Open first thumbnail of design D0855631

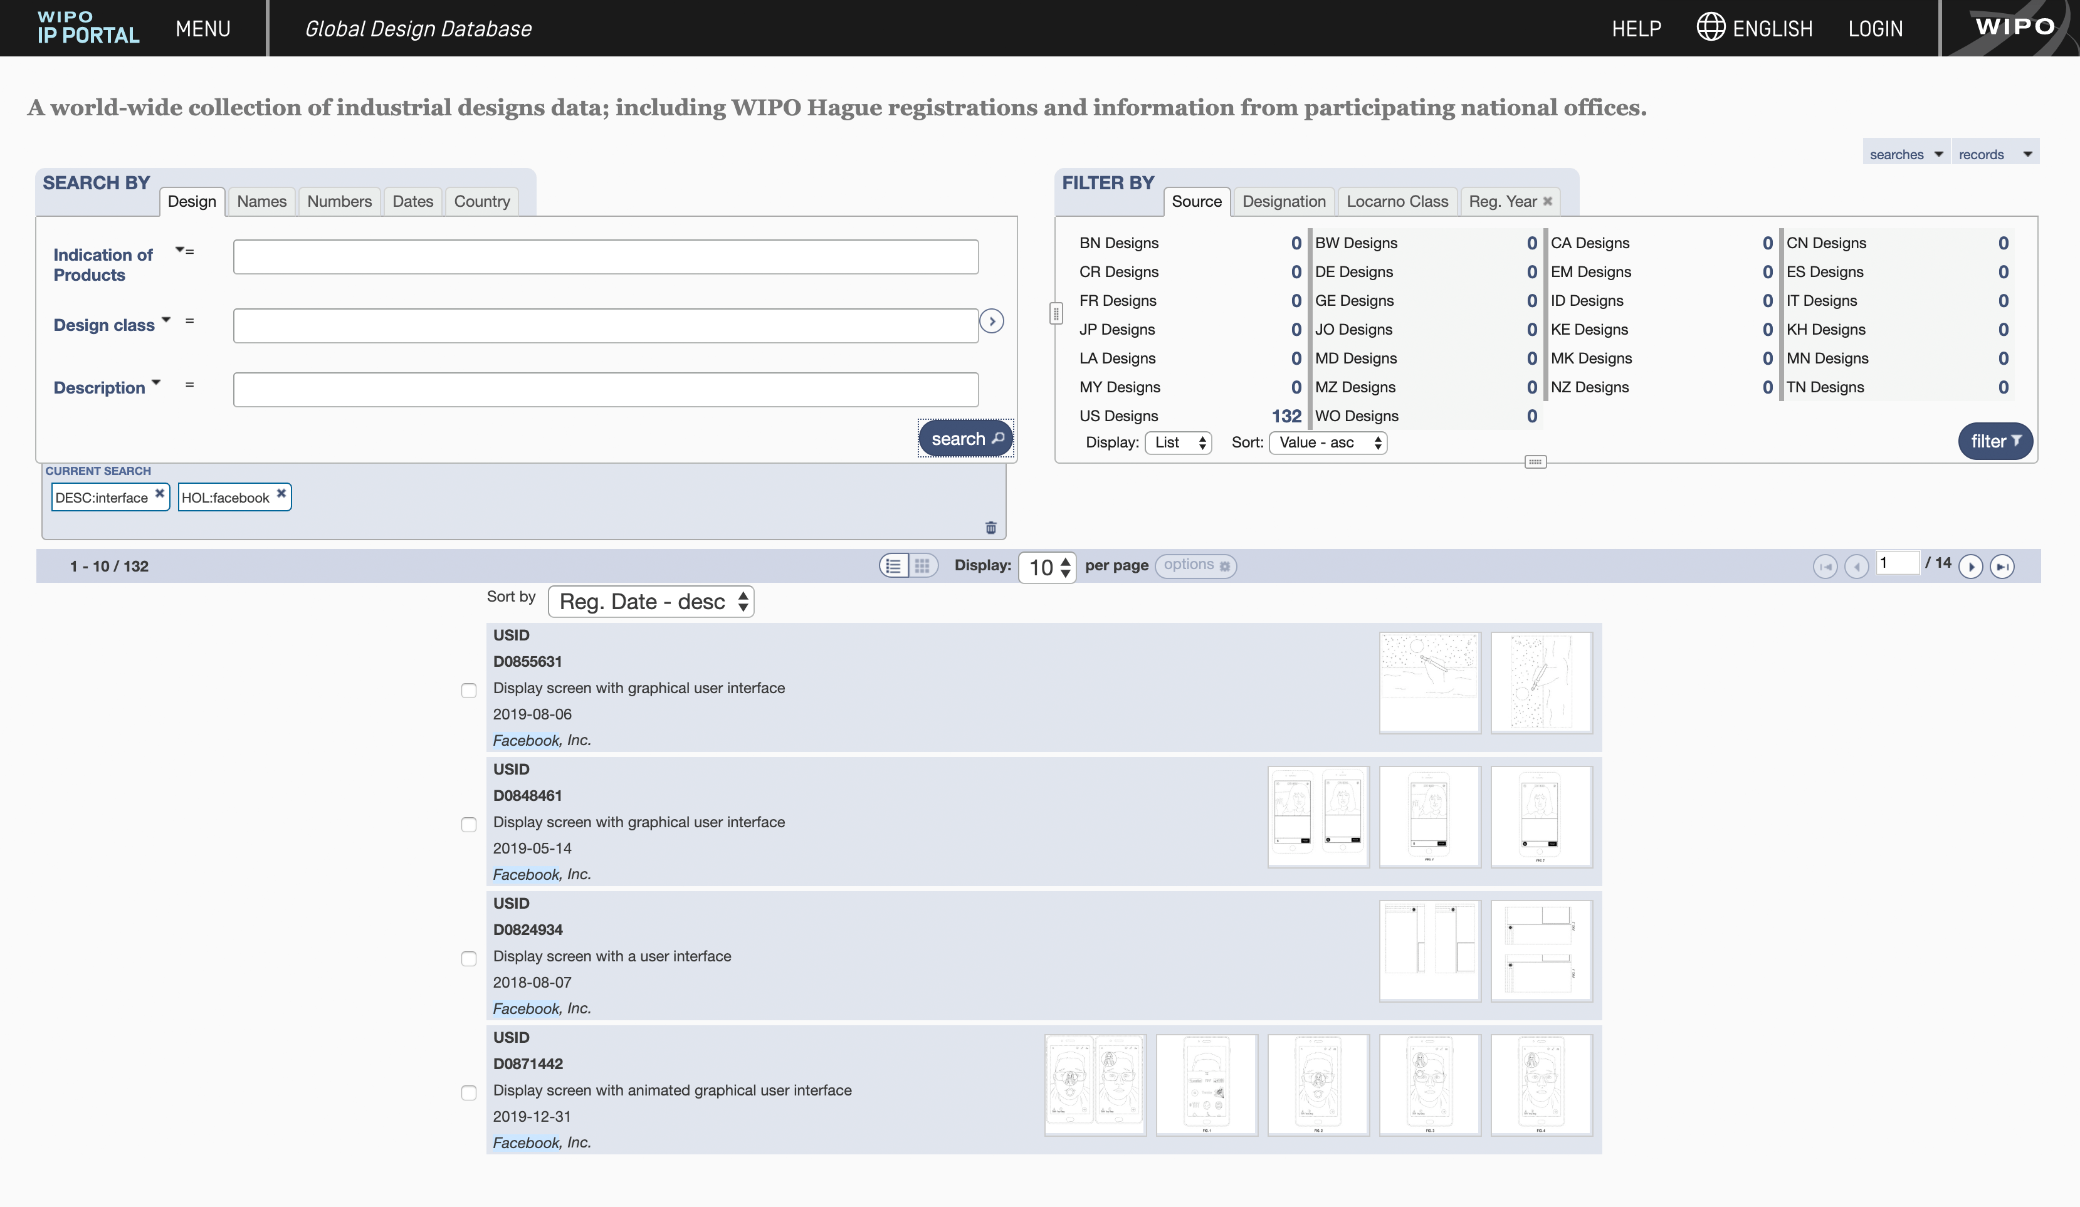point(1429,682)
